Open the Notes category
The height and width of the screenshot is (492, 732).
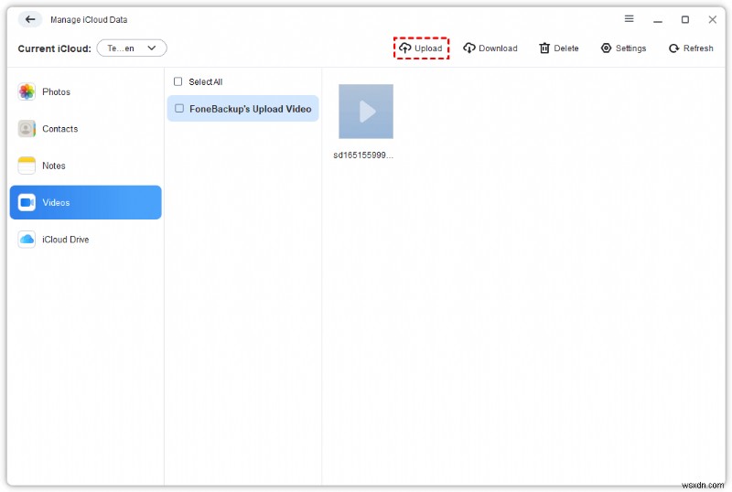point(85,166)
